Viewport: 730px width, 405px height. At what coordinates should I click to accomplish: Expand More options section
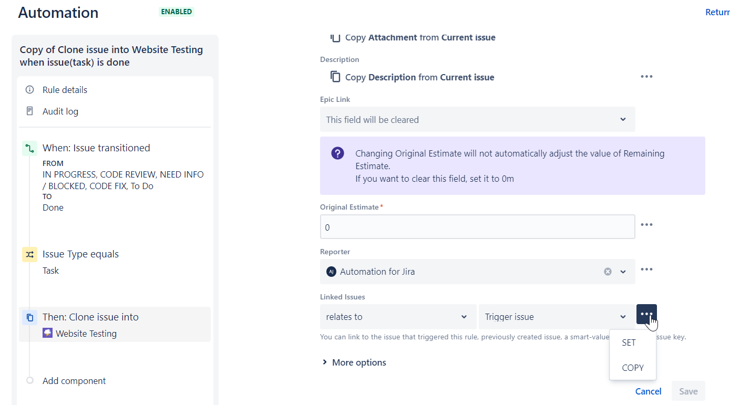click(354, 362)
